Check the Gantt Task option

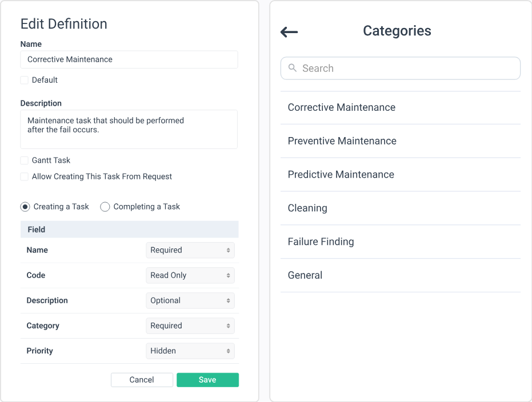coord(24,160)
